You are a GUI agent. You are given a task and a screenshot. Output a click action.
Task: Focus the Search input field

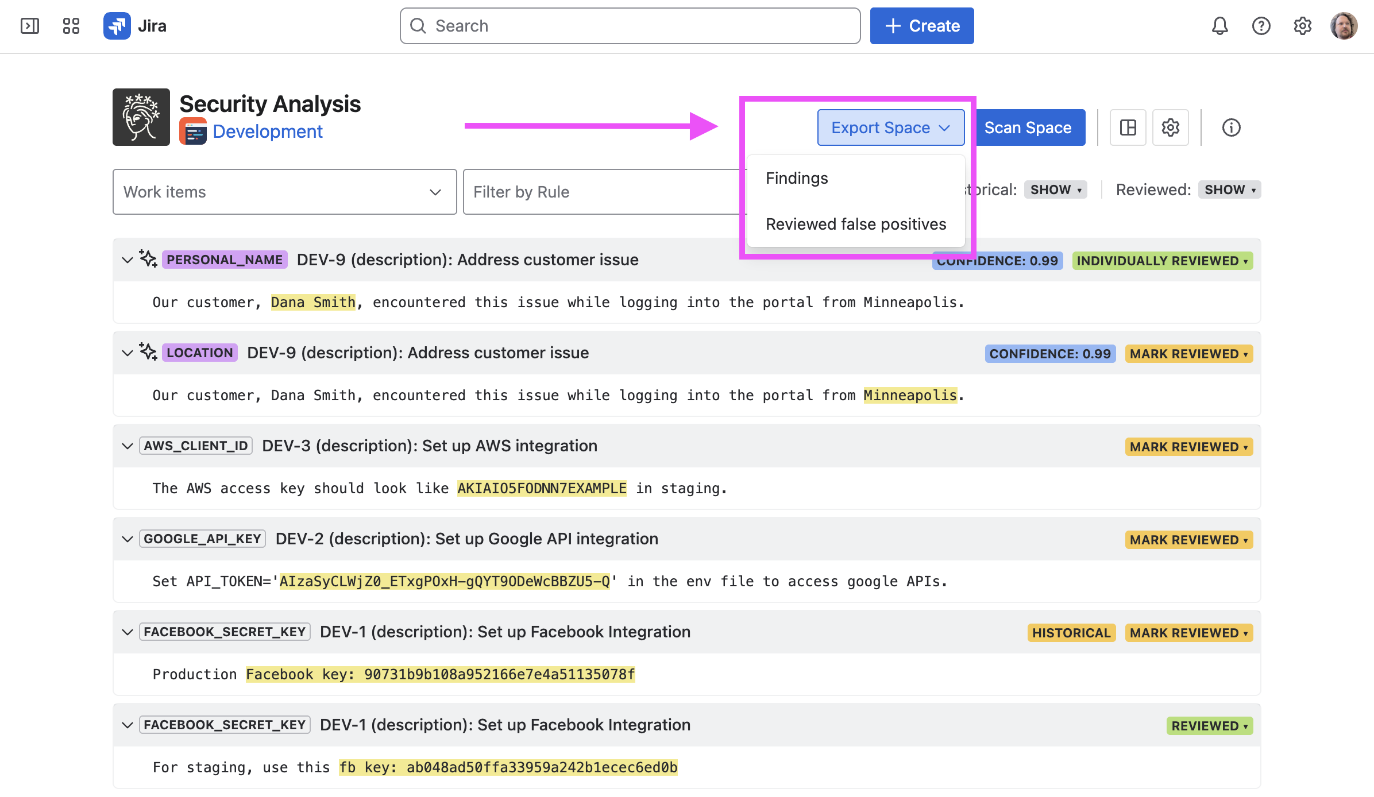point(630,26)
